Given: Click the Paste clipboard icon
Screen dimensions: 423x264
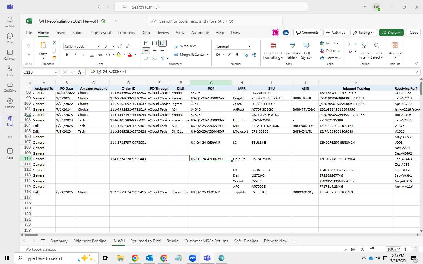Looking at the screenshot, I should [43, 45].
